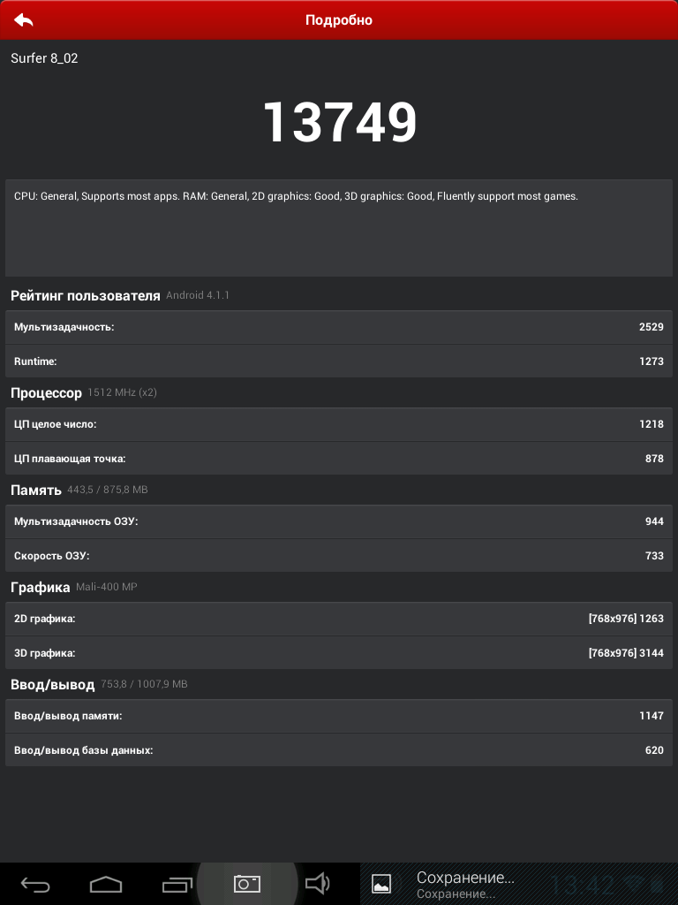This screenshot has height=905, width=678.
Task: Tap the back arrow in red header
Action: (x=24, y=19)
